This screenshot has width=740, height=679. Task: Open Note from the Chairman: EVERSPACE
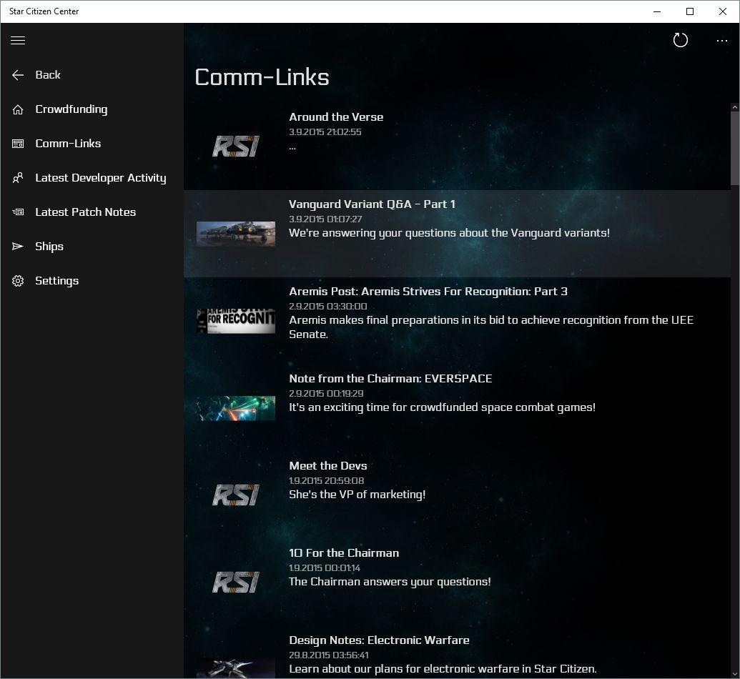(x=457, y=408)
